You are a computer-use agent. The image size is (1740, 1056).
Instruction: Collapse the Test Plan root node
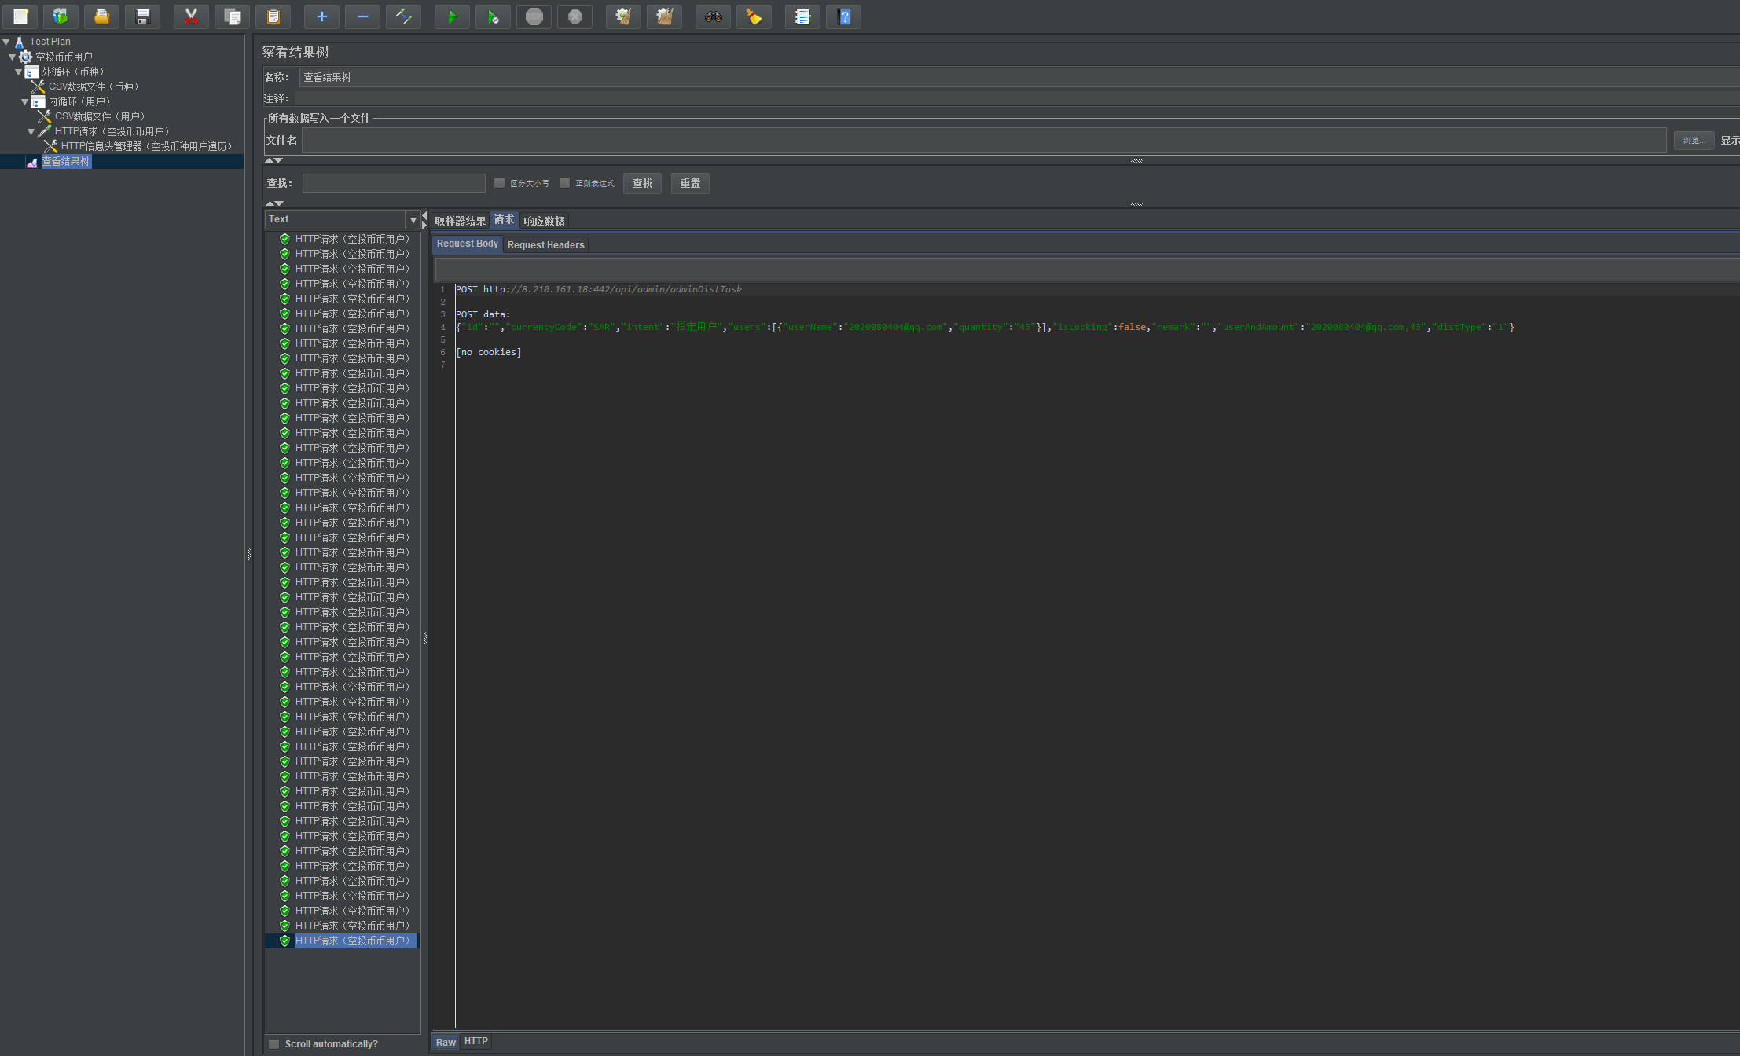[x=6, y=42]
